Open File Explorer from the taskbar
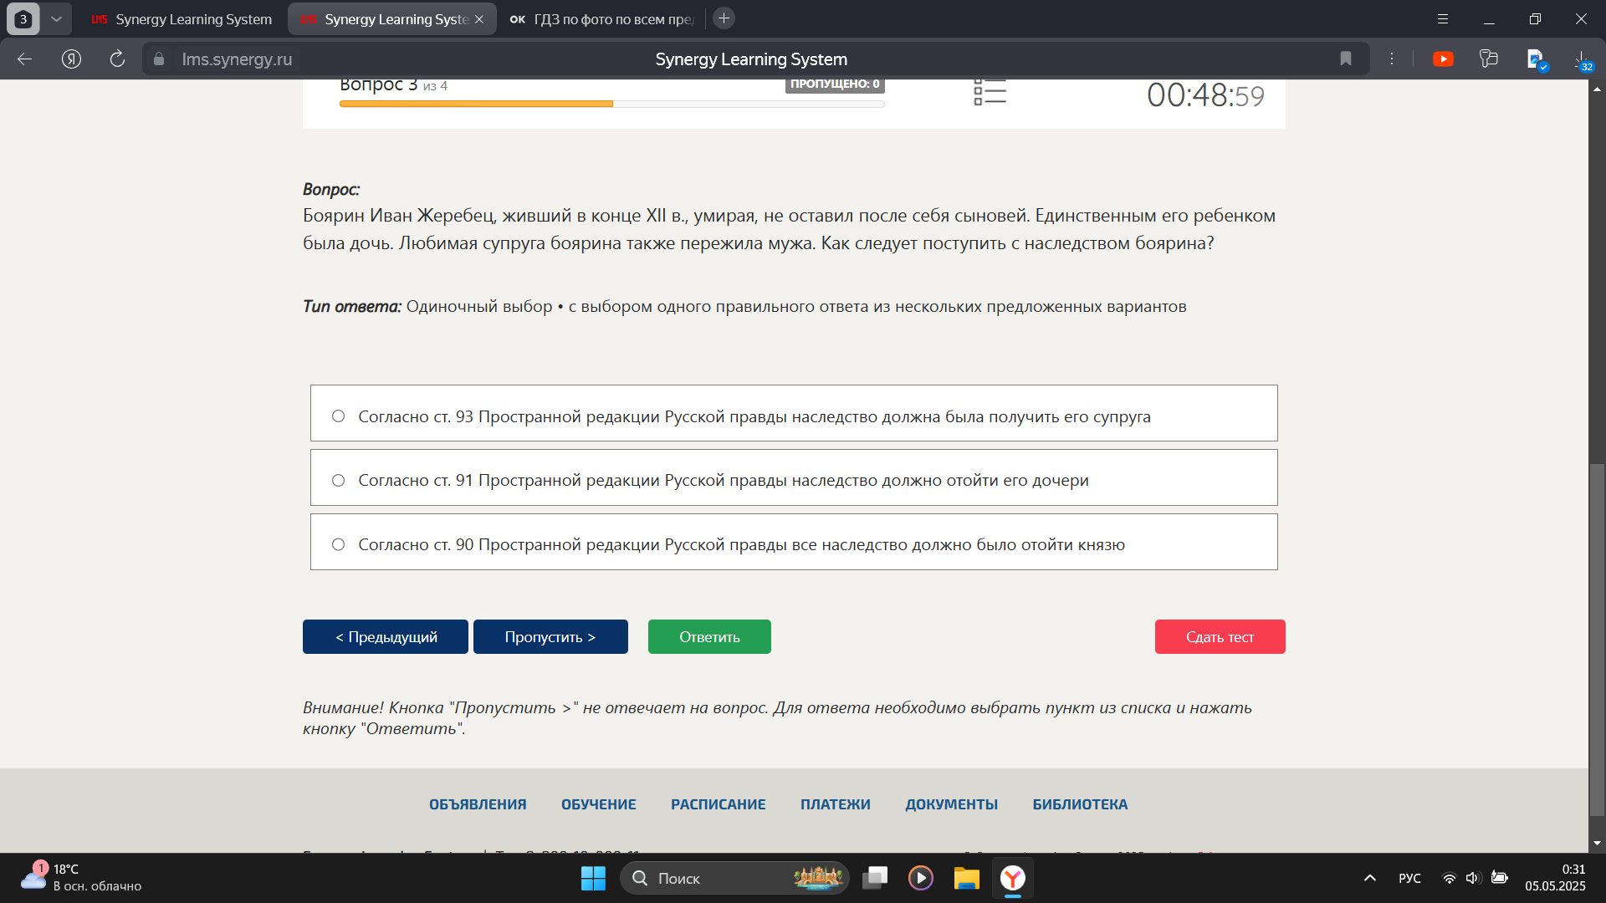The height and width of the screenshot is (903, 1606). (966, 878)
